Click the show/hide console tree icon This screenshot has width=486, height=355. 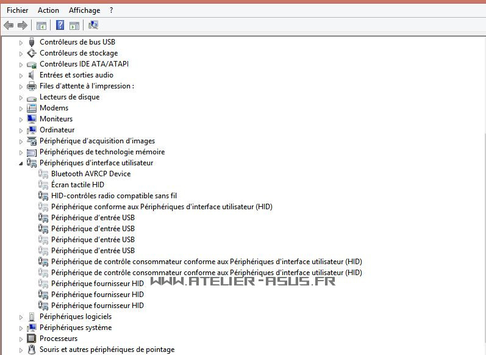tap(41, 25)
